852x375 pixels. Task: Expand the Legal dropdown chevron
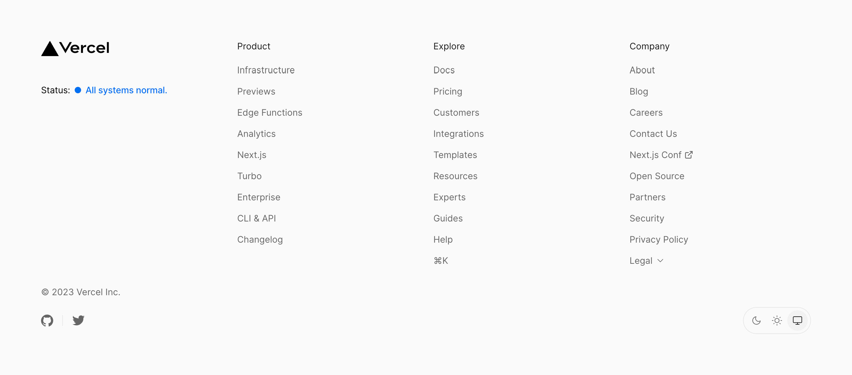[x=660, y=261]
